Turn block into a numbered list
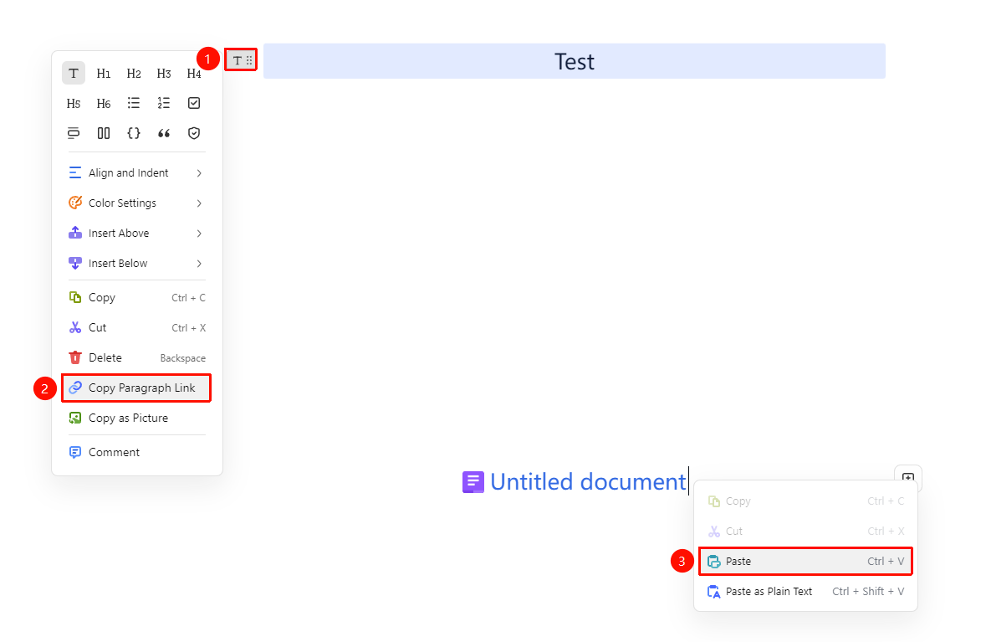This screenshot has width=986, height=642. point(164,103)
